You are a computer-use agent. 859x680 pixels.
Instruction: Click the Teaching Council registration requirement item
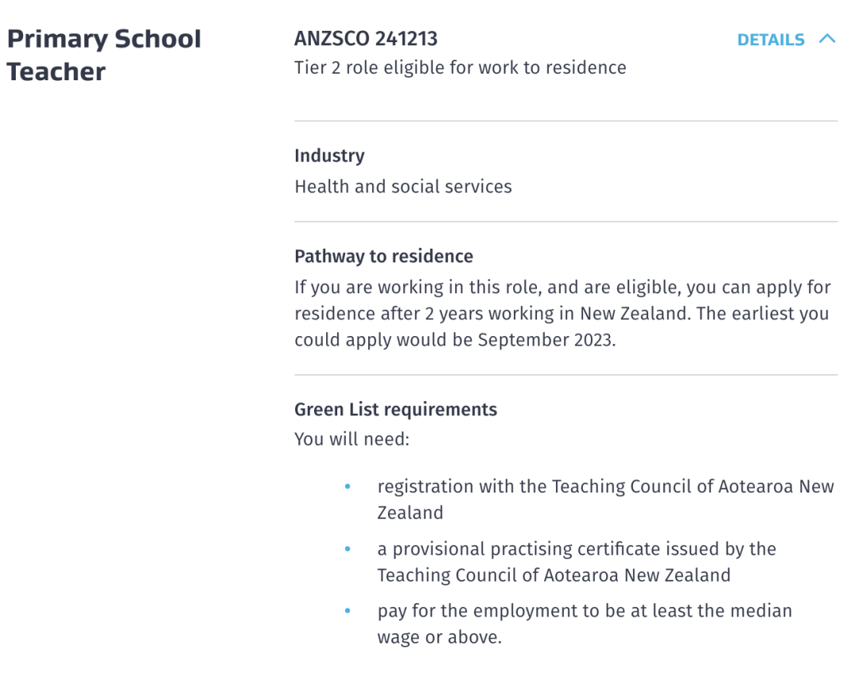pyautogui.click(x=605, y=500)
